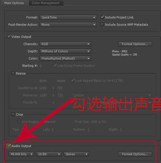161x163 pixels.
Task: Click the crop Bottom value field
Action: pyautogui.click(x=88, y=130)
